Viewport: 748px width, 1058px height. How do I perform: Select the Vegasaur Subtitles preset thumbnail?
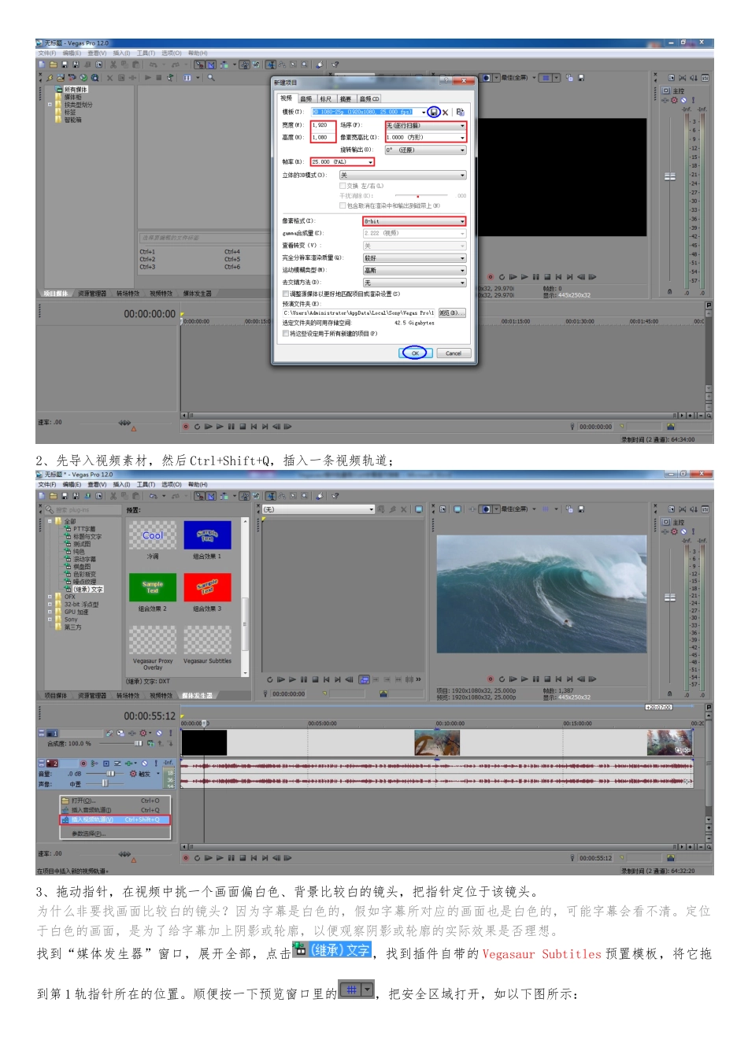[x=207, y=641]
